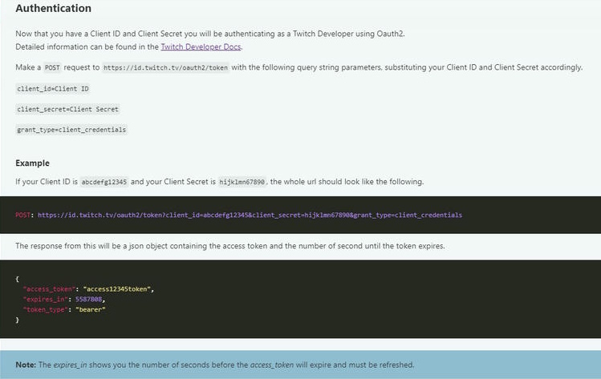
Task: Click the "bearer" JSON value
Action: click(x=90, y=310)
